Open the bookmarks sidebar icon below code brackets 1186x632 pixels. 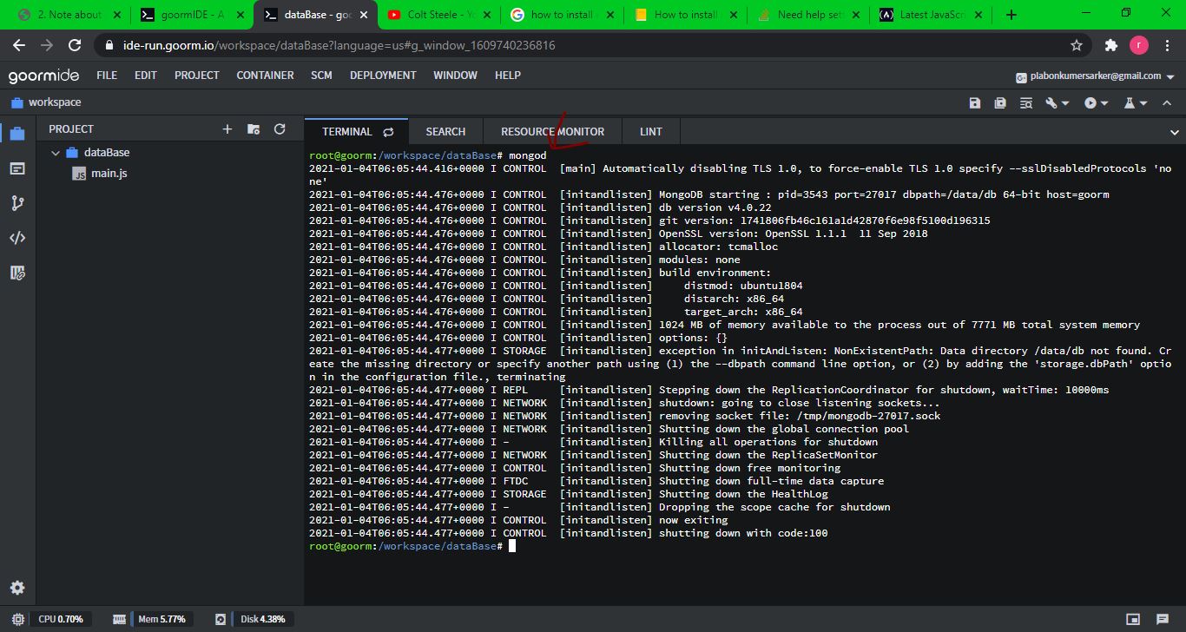(17, 273)
